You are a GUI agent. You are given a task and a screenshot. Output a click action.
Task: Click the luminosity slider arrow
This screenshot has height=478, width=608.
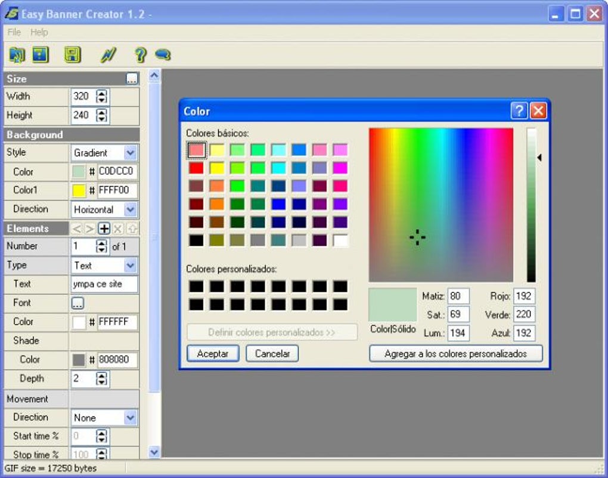point(539,158)
